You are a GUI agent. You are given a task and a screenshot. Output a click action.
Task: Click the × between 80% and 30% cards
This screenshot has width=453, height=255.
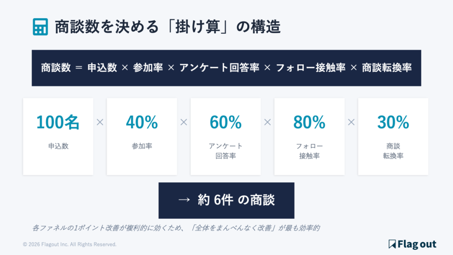click(351, 122)
